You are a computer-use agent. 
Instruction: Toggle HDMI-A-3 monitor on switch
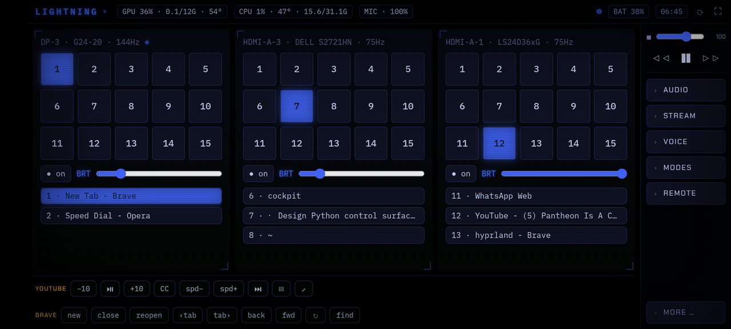tap(258, 174)
